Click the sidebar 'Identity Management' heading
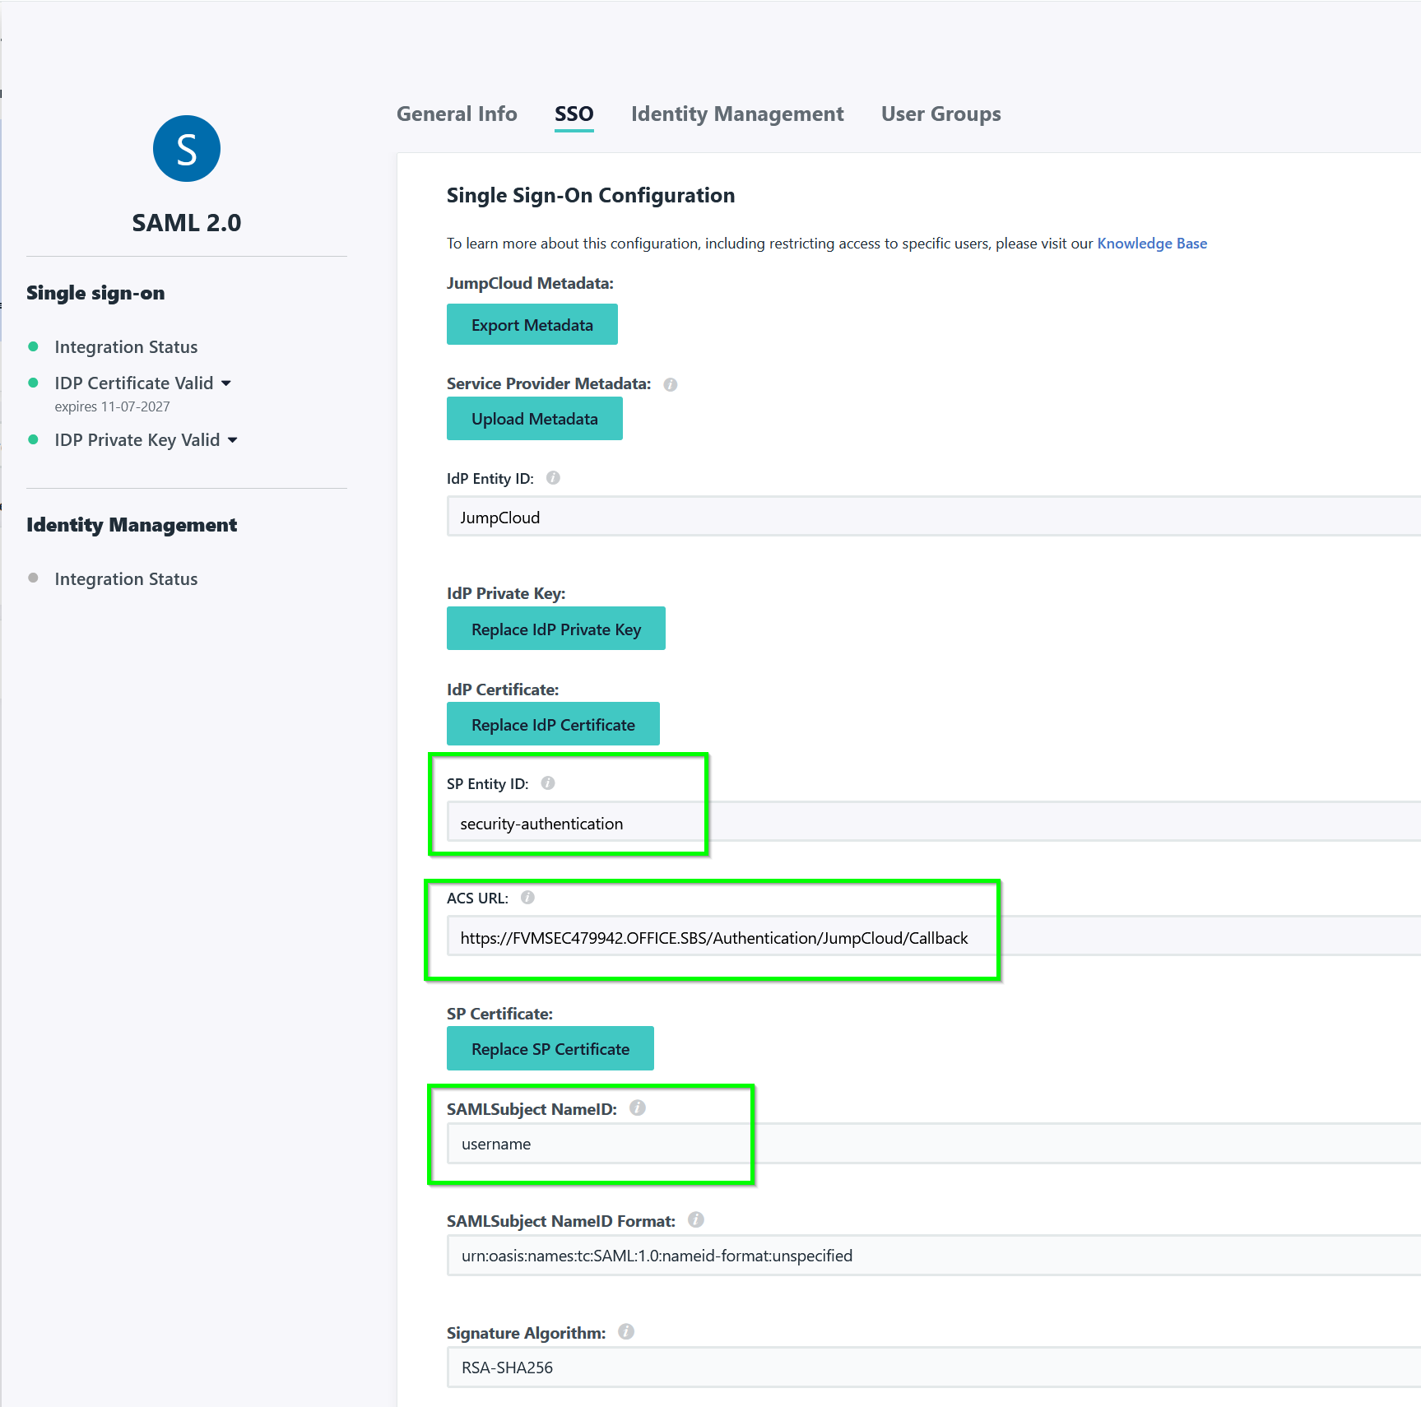Viewport: 1421px width, 1407px height. [x=132, y=525]
